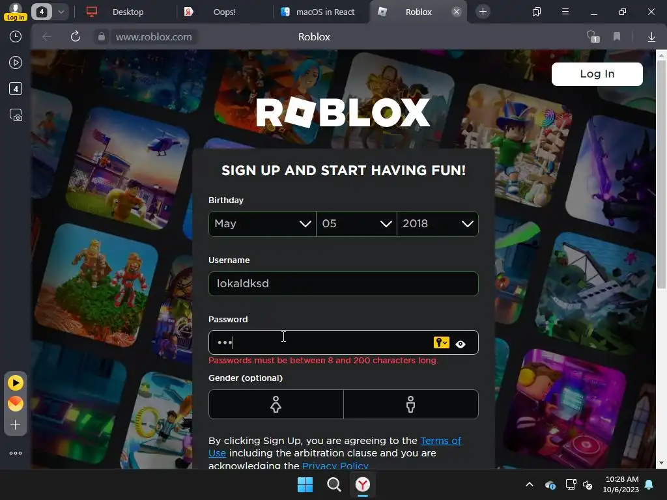
Task: Open browser history clock icon in sidebar
Action: tap(16, 36)
